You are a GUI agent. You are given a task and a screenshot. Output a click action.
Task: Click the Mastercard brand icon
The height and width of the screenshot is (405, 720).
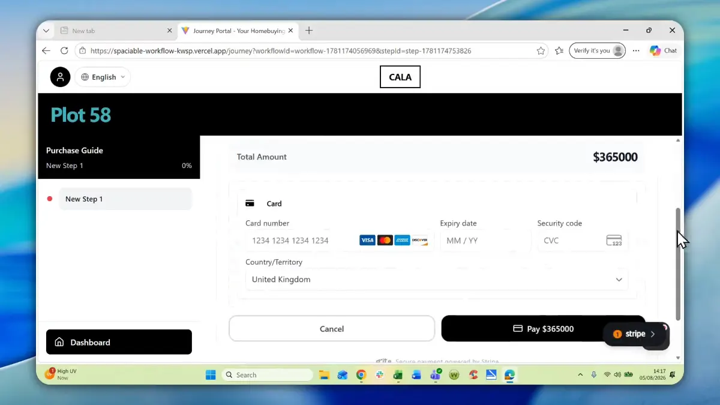(x=385, y=241)
